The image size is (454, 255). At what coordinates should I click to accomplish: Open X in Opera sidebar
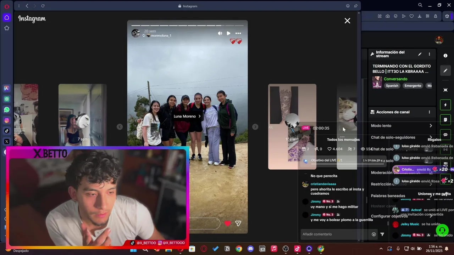(7, 142)
